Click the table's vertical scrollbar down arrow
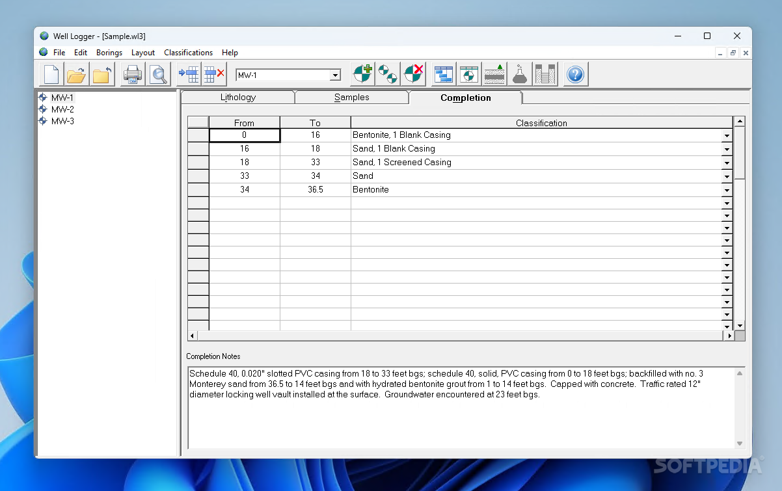This screenshot has height=491, width=782. click(740, 325)
